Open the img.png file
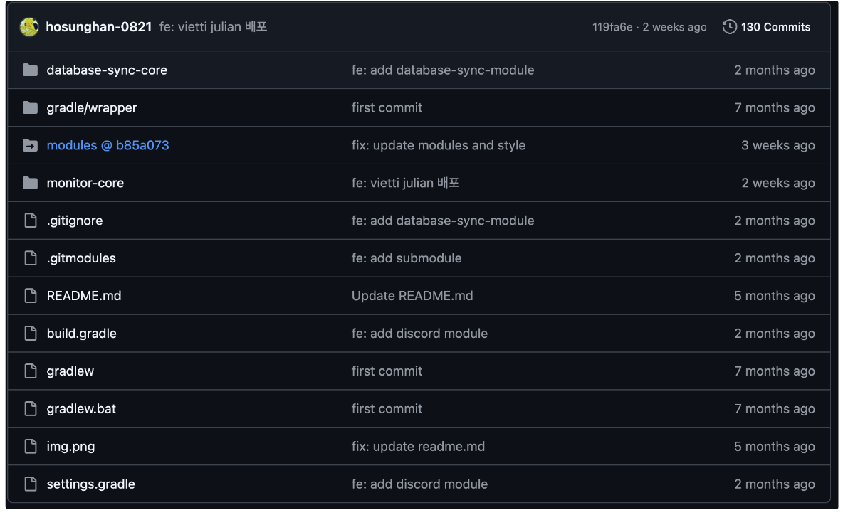This screenshot has height=515, width=843. 70,446
